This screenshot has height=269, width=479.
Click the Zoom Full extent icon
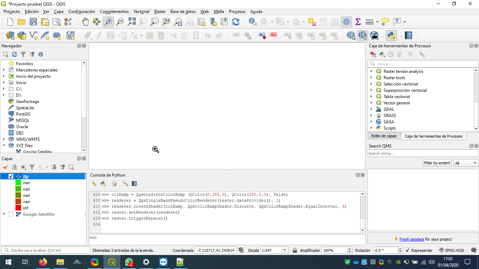click(131, 22)
